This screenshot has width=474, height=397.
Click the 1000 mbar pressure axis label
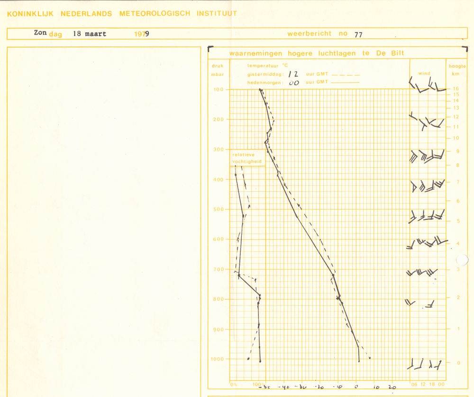coord(218,359)
